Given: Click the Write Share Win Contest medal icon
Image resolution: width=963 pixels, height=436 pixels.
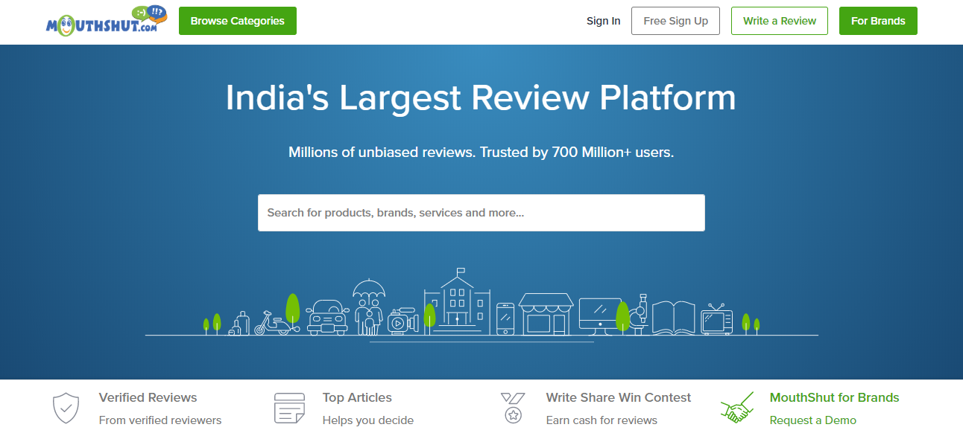Looking at the screenshot, I should [x=513, y=408].
